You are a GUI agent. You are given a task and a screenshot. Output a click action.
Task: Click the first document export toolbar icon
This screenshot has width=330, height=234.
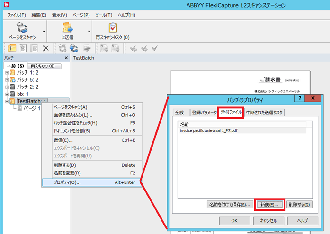point(104,48)
